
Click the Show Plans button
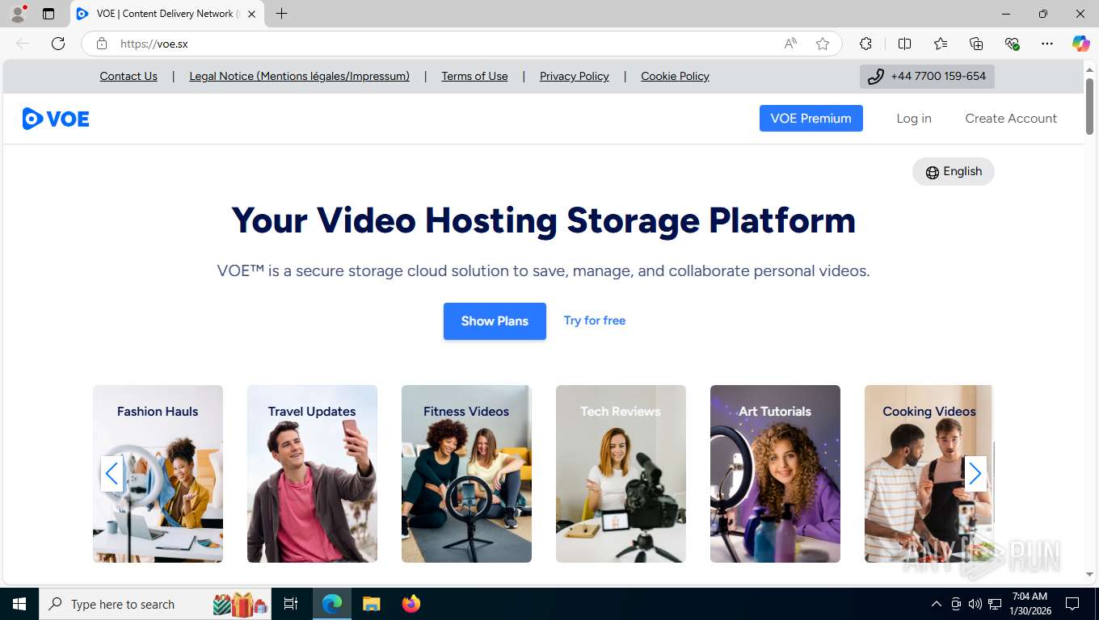click(x=495, y=321)
